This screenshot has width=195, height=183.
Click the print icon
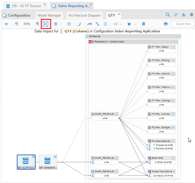pyautogui.click(x=166, y=24)
